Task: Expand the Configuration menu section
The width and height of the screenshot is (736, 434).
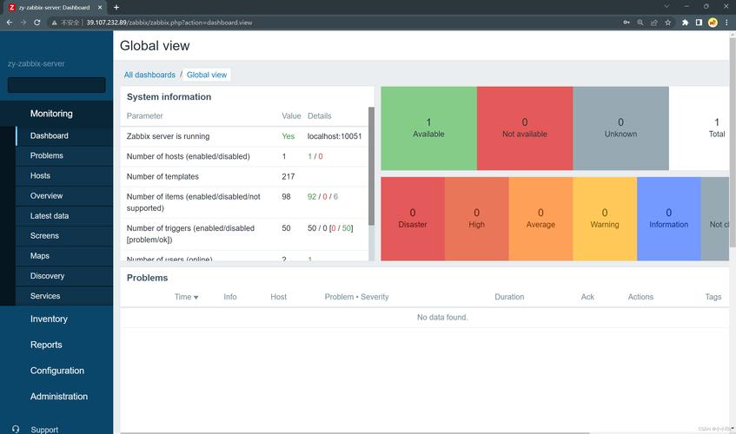Action: [x=57, y=371]
